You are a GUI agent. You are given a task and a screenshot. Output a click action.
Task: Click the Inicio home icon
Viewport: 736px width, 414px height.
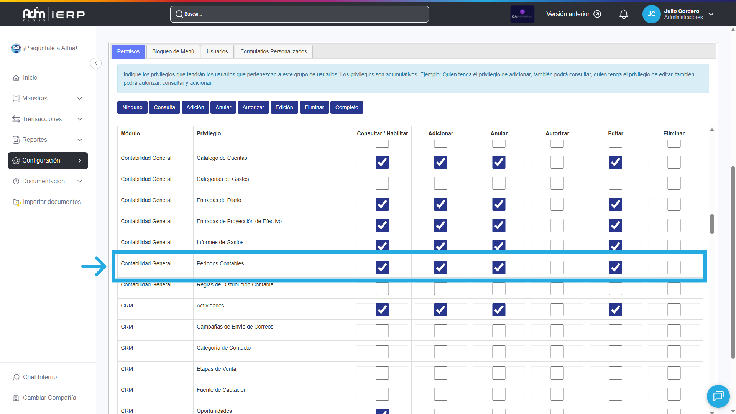16,78
